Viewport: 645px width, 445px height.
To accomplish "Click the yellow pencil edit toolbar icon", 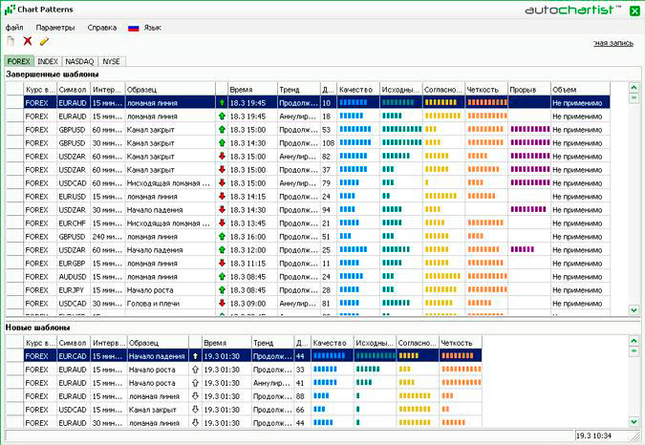I will click(44, 42).
